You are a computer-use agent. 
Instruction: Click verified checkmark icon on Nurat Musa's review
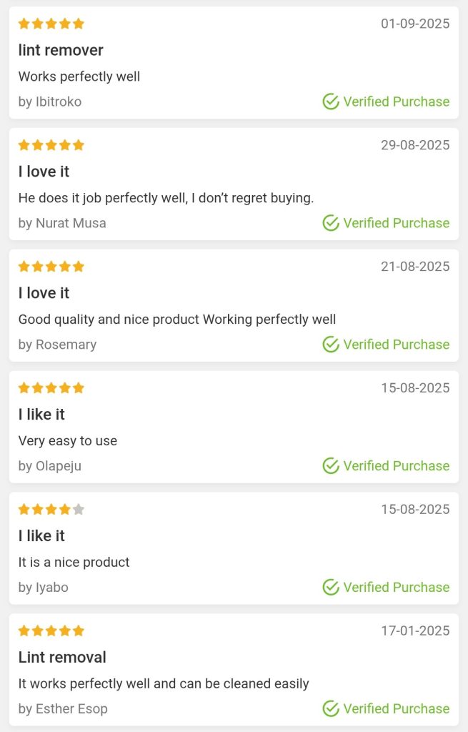tap(330, 223)
